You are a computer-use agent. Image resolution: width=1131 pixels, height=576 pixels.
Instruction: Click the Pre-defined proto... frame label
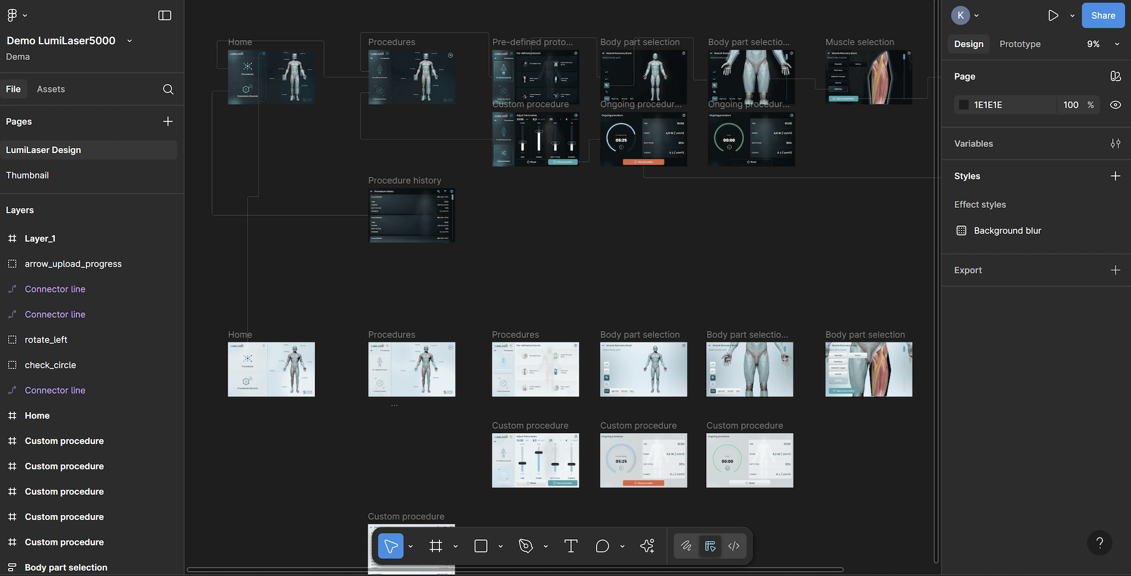click(x=533, y=42)
